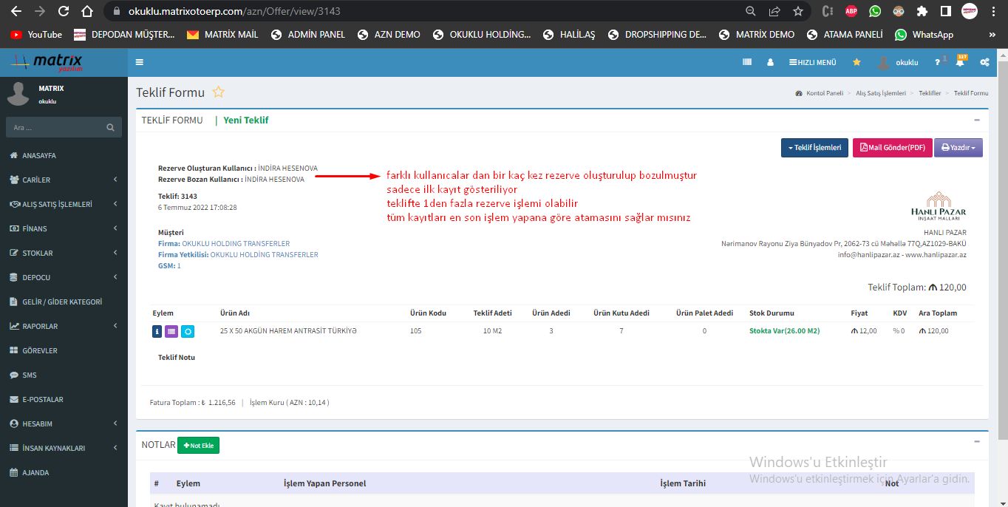Open the notifications bell showing 117
The width and height of the screenshot is (1008, 507).
coord(960,63)
